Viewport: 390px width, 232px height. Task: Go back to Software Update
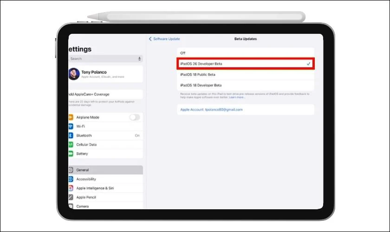164,39
